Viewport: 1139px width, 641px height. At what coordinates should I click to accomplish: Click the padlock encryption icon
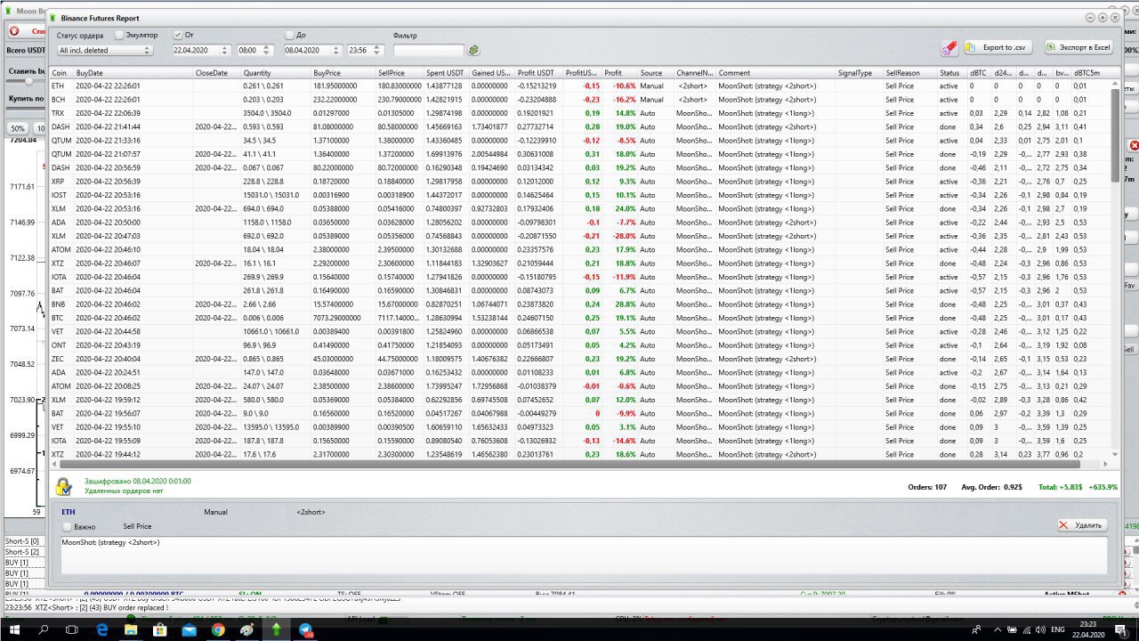tap(64, 486)
